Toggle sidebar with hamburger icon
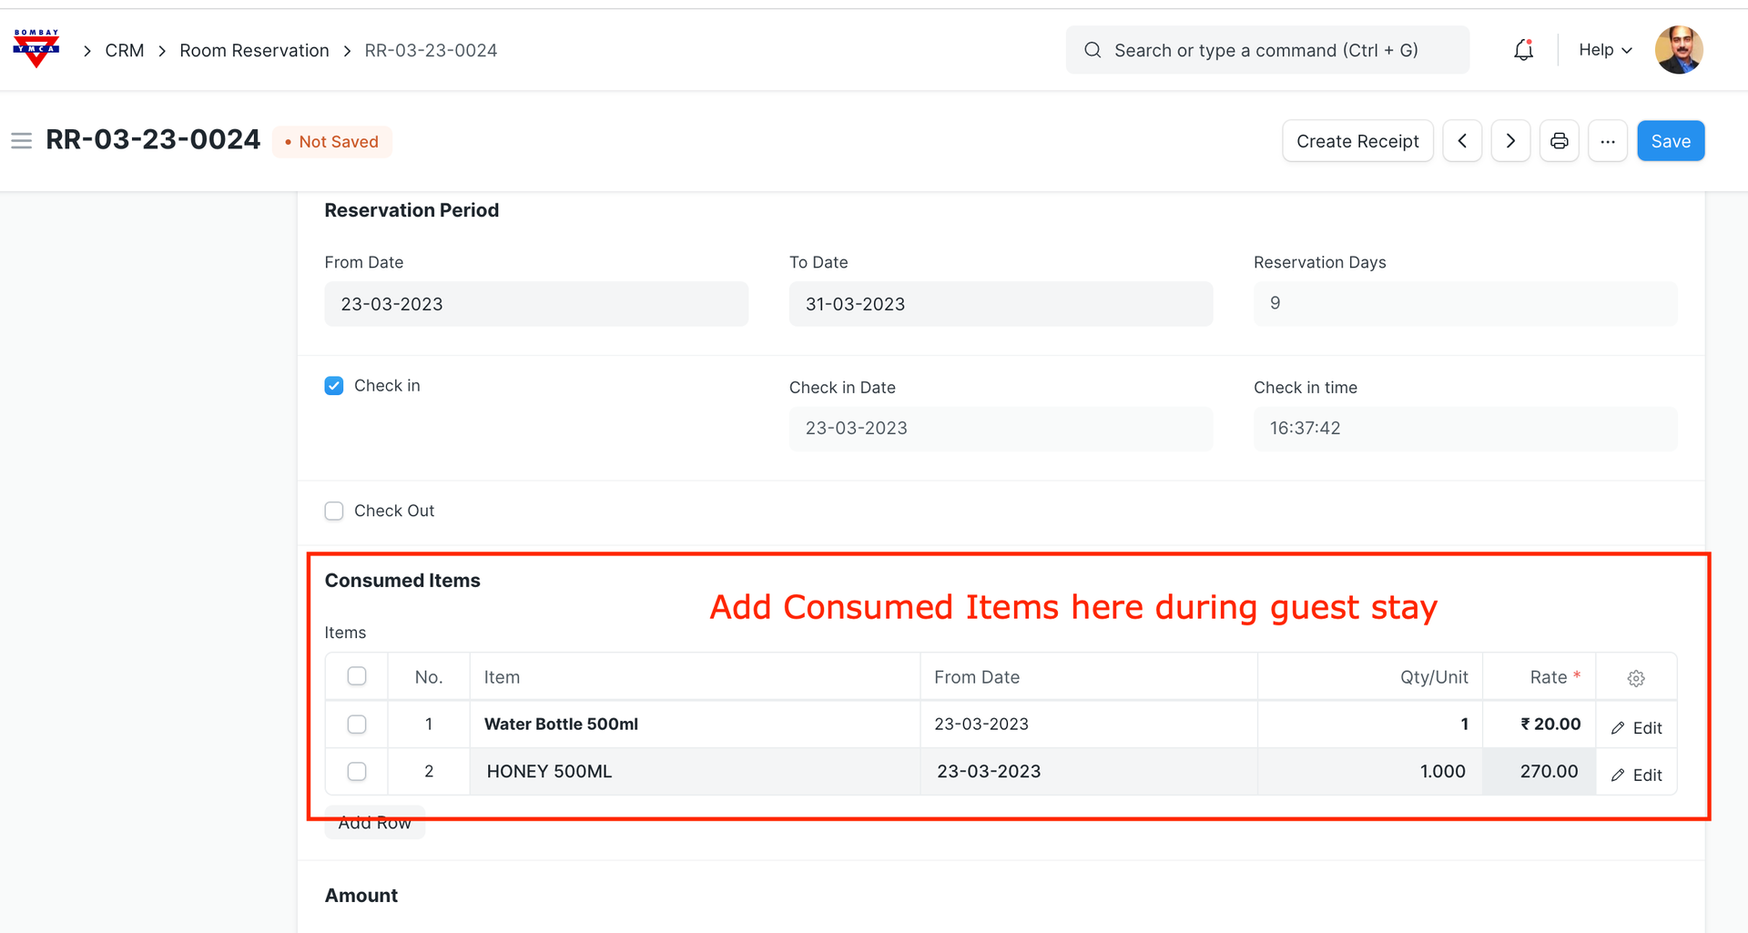This screenshot has width=1748, height=933. pos(21,141)
